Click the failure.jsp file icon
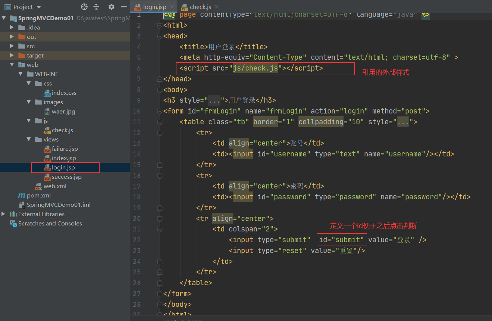 tap(47, 149)
